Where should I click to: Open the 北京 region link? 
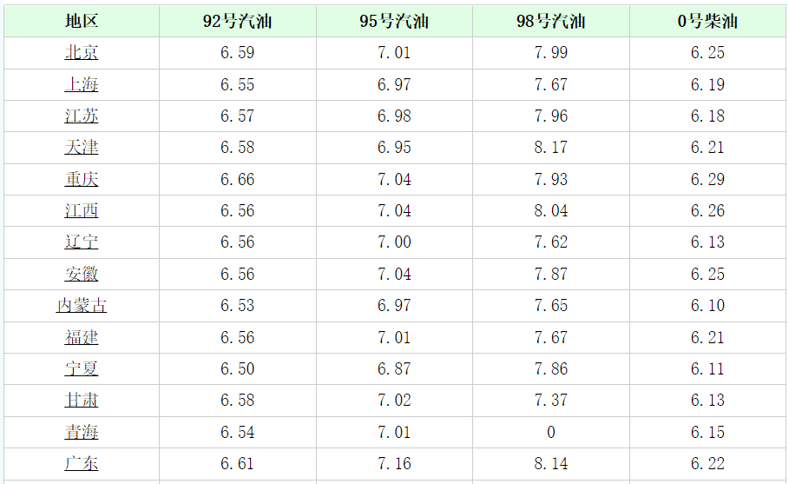(x=82, y=53)
